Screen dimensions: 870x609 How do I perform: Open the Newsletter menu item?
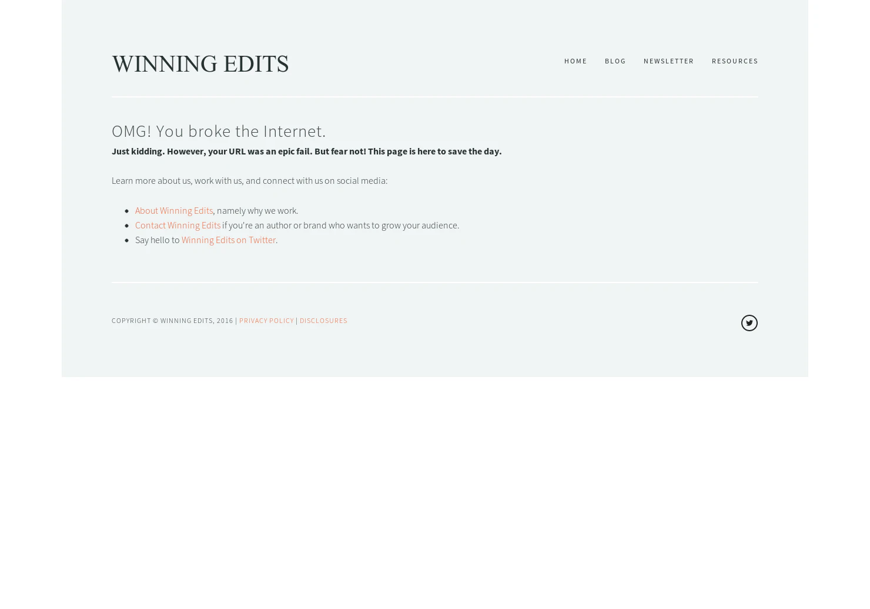point(668,61)
